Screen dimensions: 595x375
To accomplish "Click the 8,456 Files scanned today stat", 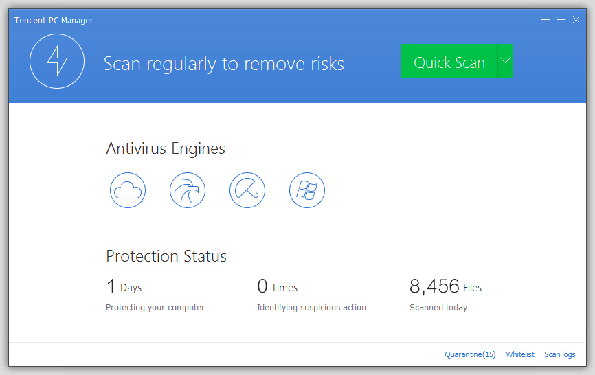I will click(x=445, y=287).
